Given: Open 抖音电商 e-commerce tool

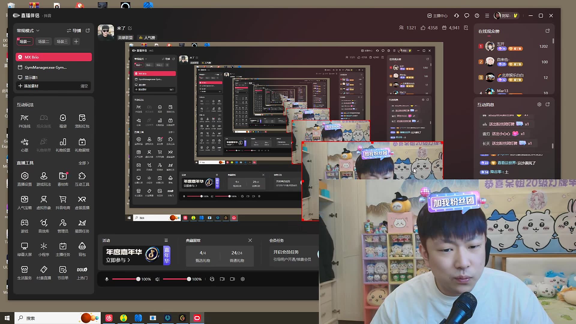Looking at the screenshot, I should pyautogui.click(x=63, y=203).
